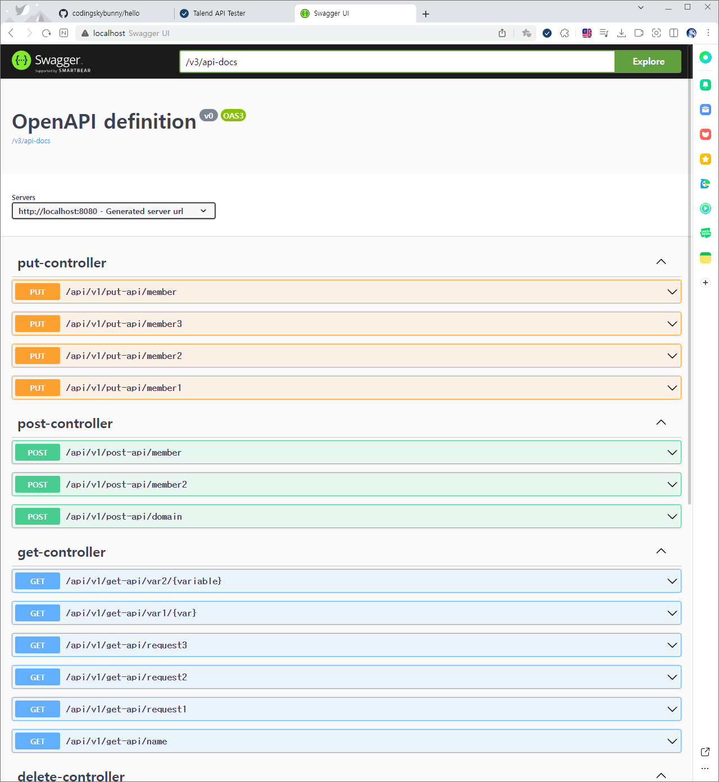The width and height of the screenshot is (719, 782).
Task: Collapse the post-controller section
Action: [x=661, y=422]
